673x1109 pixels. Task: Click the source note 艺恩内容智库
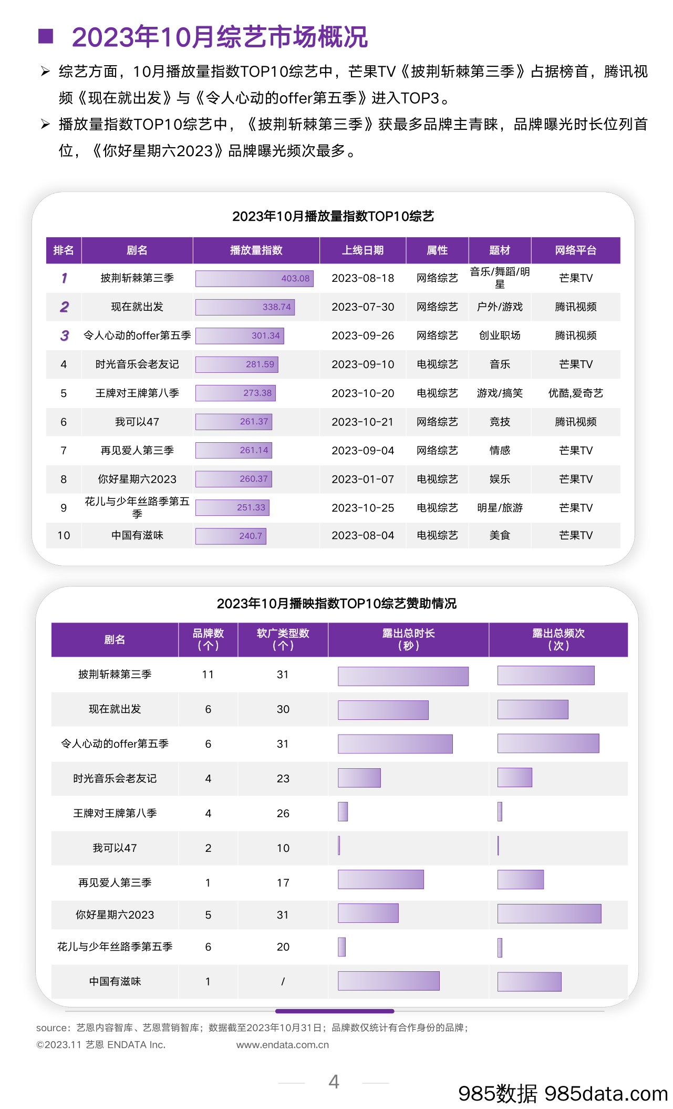click(105, 1027)
